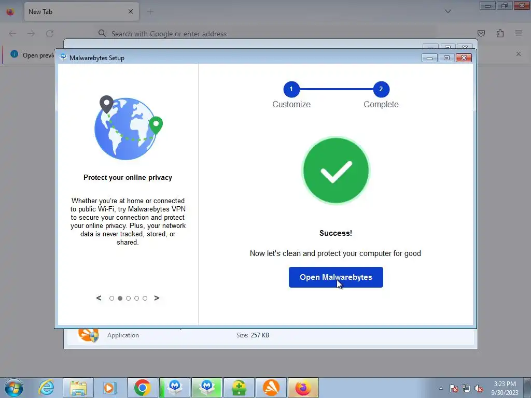Click step 2 Complete circle
531x398 pixels.
point(381,89)
